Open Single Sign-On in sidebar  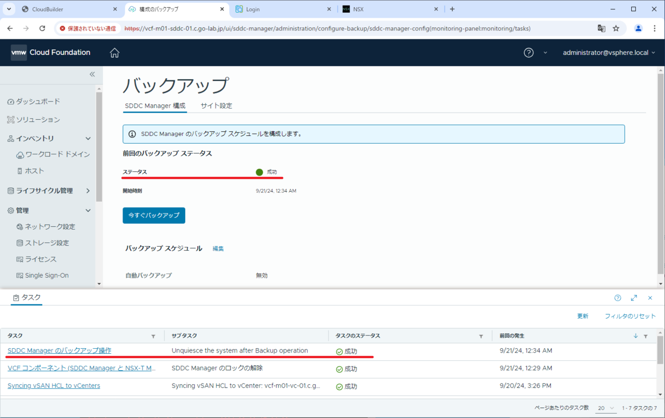pyautogui.click(x=43, y=276)
